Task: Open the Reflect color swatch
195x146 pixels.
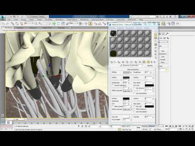Action: coord(126,77)
